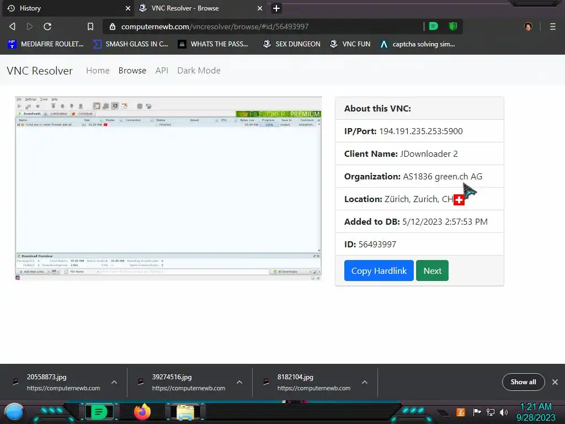The image size is (565, 424).
Task: Launch Firefox from the taskbar
Action: (x=142, y=412)
